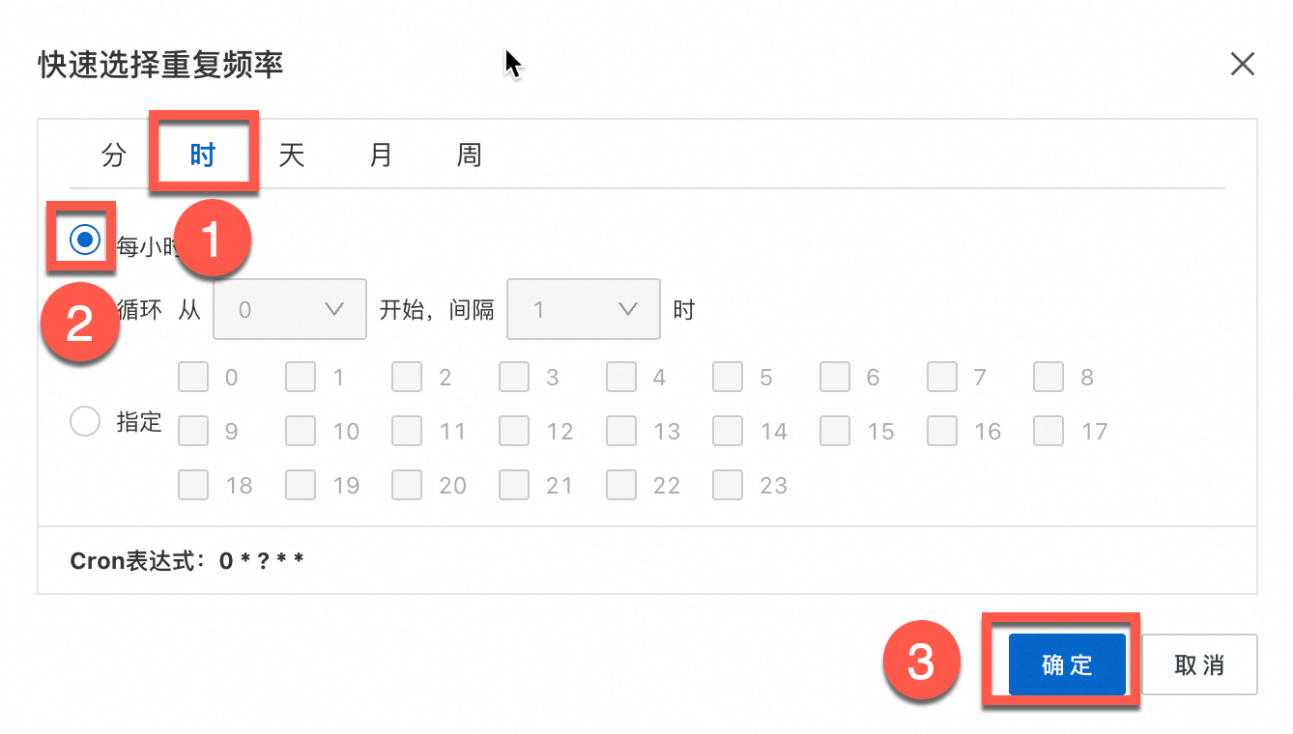This screenshot has height=734, width=1293.
Task: Select the hour 18 checkbox
Action: tap(193, 485)
